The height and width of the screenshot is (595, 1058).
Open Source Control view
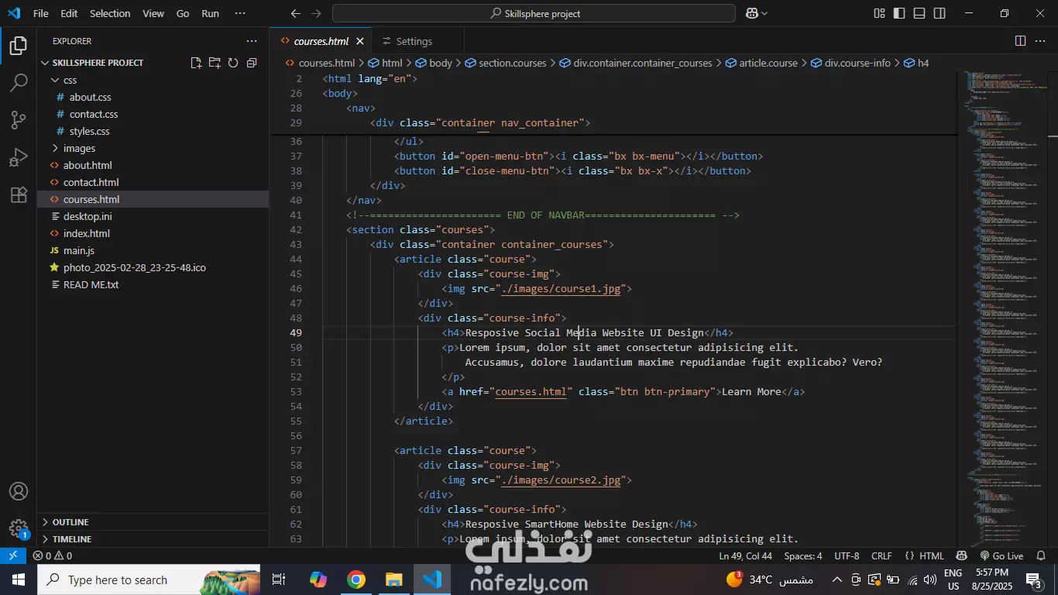click(x=19, y=120)
